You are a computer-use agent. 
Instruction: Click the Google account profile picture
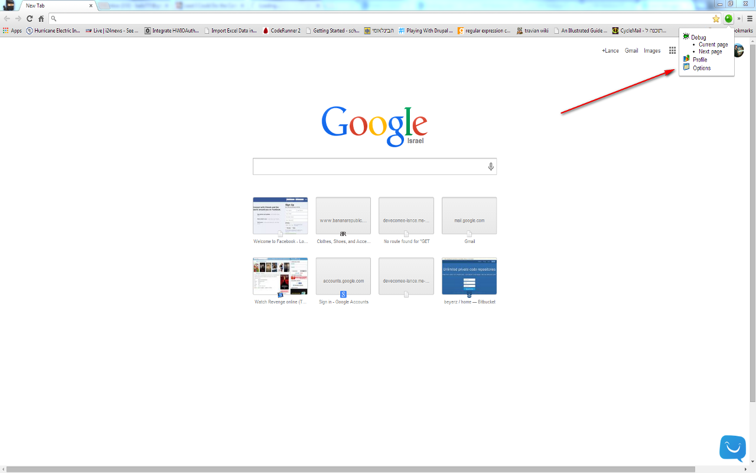tap(739, 51)
